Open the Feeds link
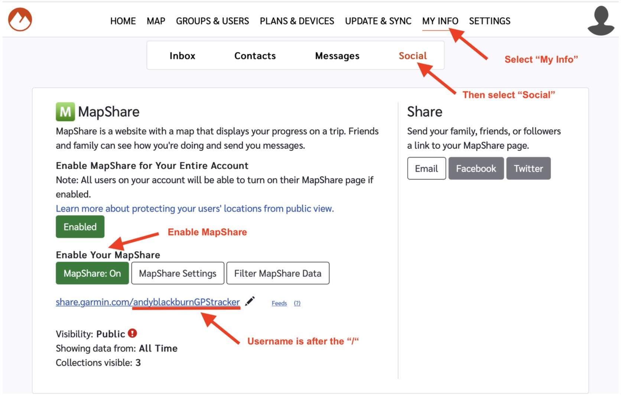This screenshot has width=621, height=396. 279,303
